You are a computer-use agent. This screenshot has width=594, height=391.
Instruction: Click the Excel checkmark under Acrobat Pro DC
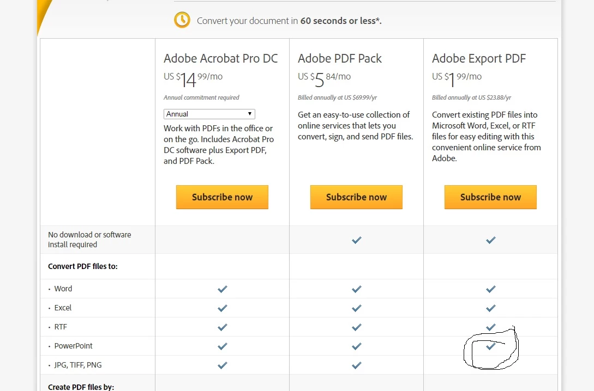pos(222,308)
